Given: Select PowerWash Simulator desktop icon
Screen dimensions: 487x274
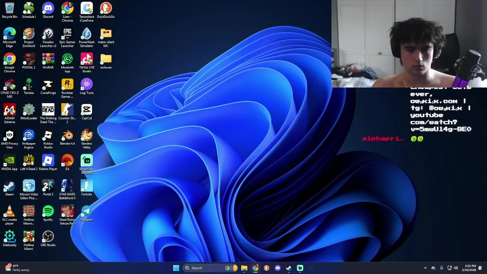Looking at the screenshot, I should point(87,38).
